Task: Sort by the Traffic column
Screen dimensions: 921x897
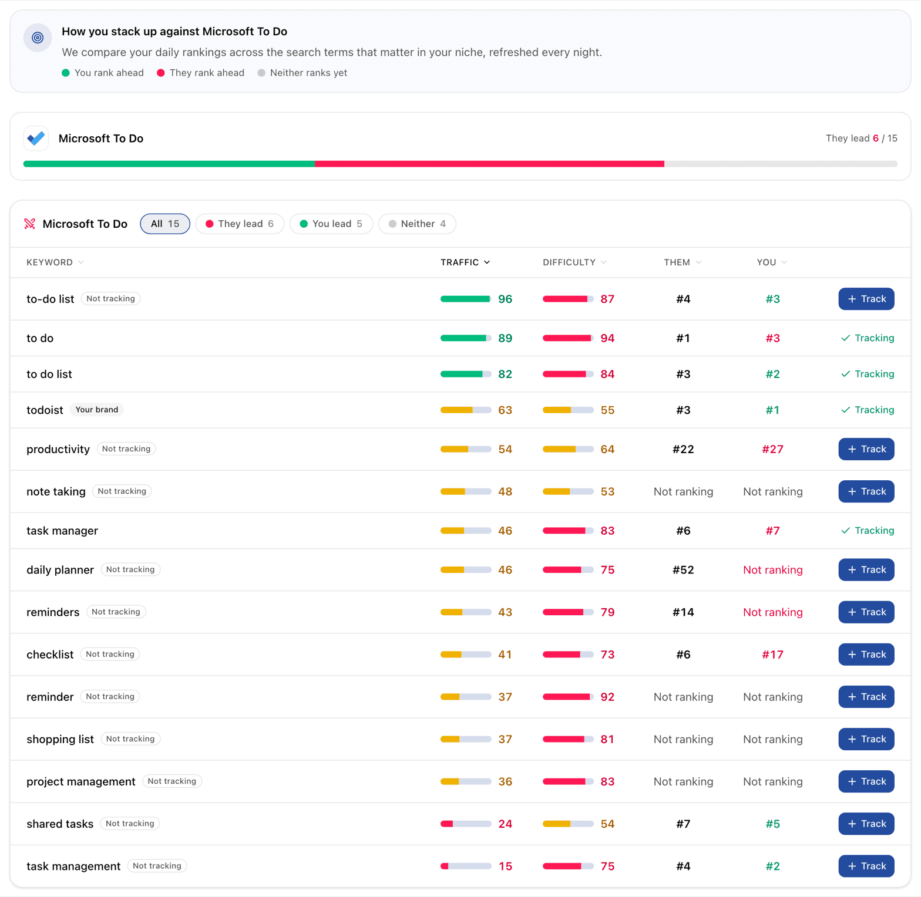Action: click(465, 262)
